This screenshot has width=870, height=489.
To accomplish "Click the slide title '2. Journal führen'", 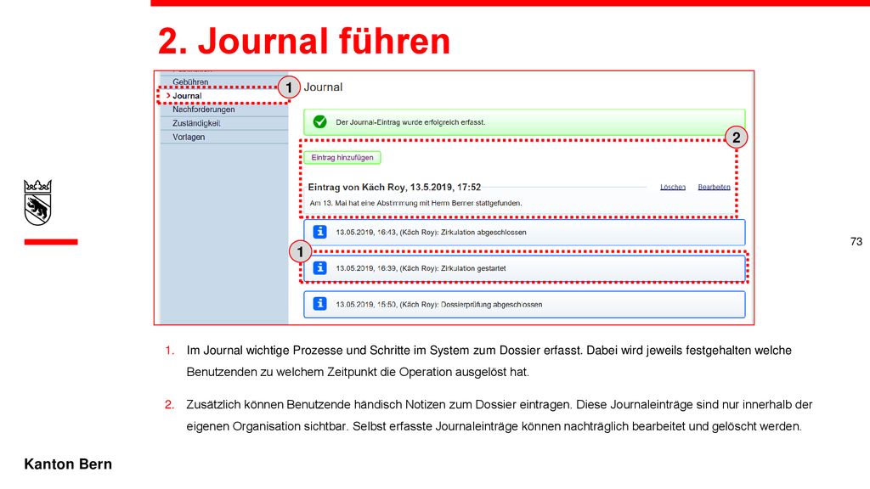I will 304,41.
